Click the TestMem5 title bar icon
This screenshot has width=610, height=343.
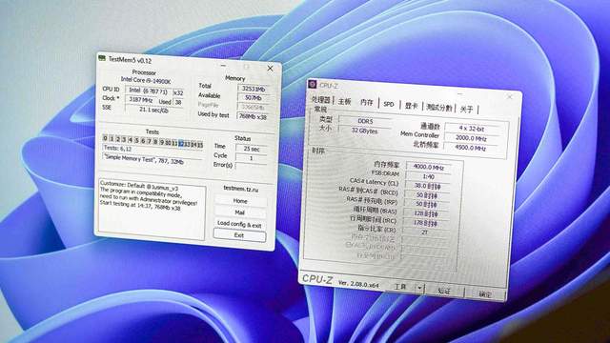tap(102, 58)
